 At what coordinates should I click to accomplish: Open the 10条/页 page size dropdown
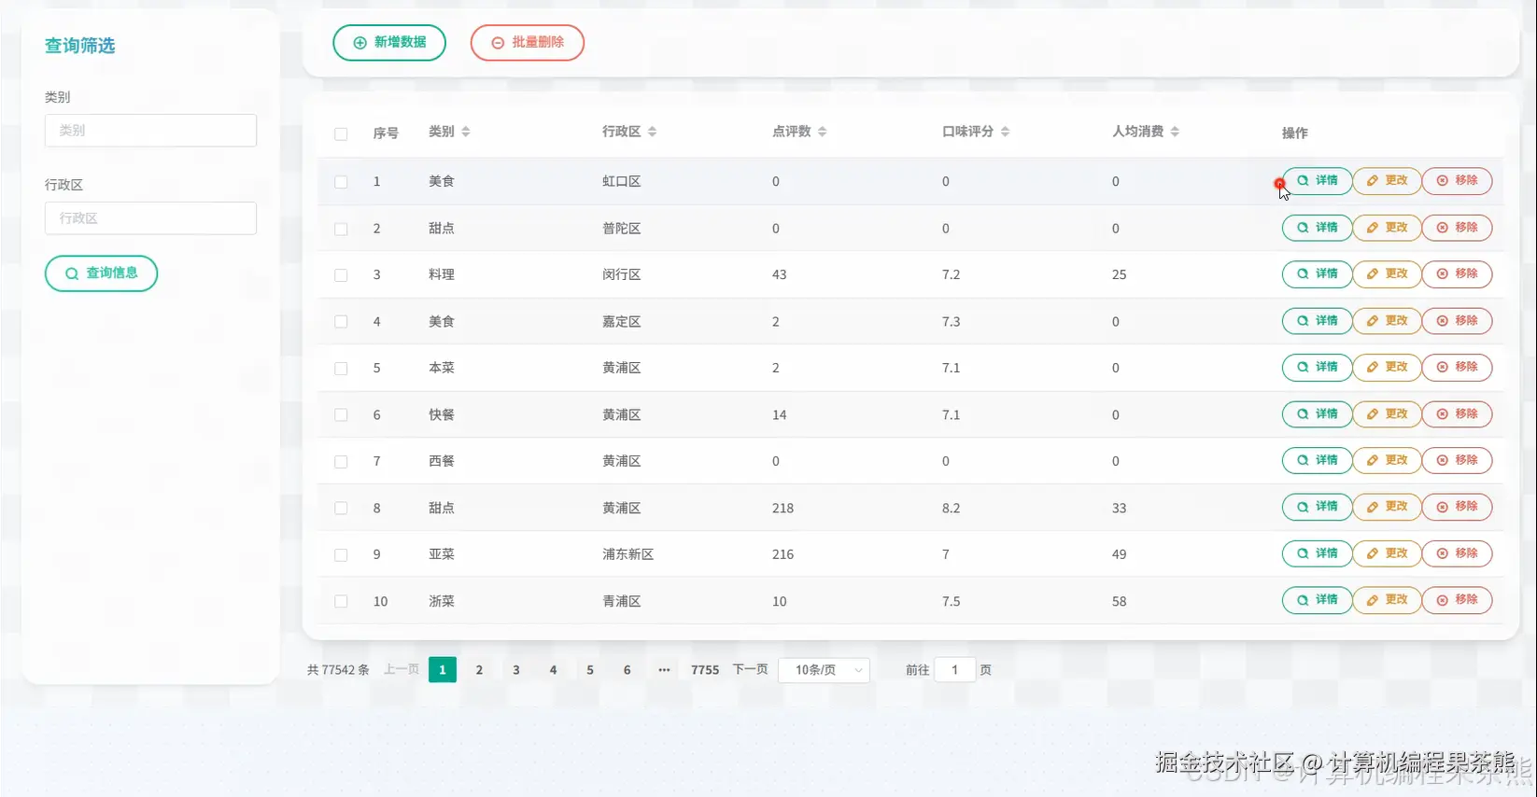click(824, 670)
